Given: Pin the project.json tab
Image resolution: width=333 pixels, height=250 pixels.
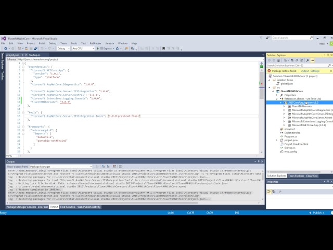Looking at the screenshot, I should coord(22,55).
